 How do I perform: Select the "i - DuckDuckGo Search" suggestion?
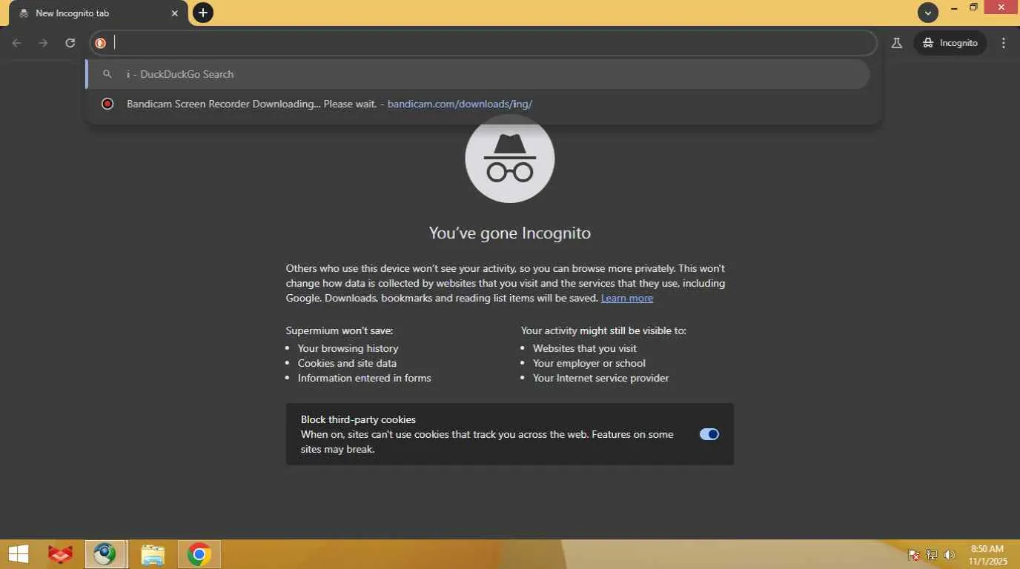click(477, 74)
